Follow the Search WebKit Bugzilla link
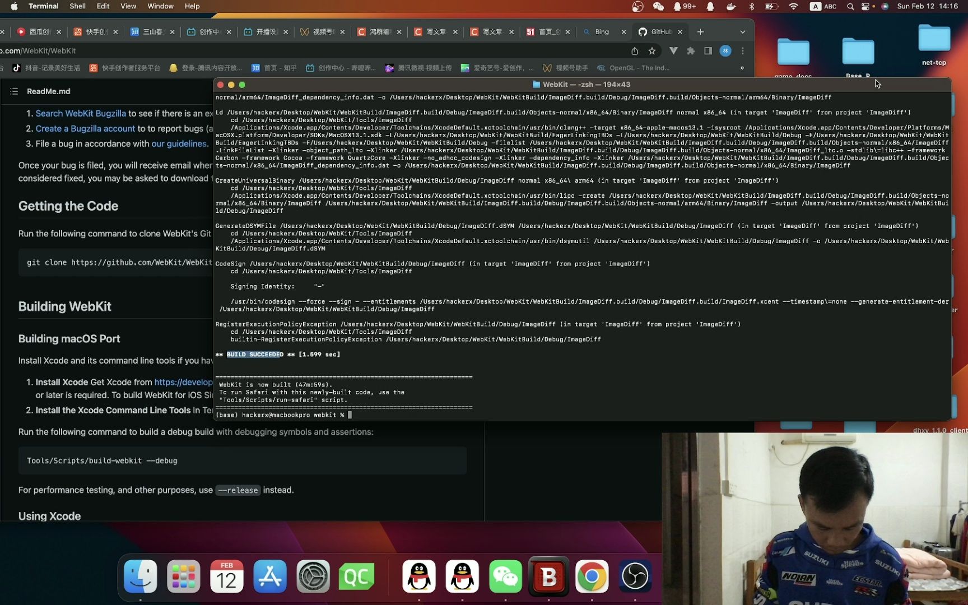 coord(81,113)
